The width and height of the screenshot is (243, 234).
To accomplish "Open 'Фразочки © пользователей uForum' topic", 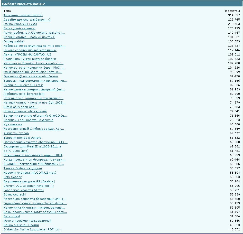I will coord(31,76).
